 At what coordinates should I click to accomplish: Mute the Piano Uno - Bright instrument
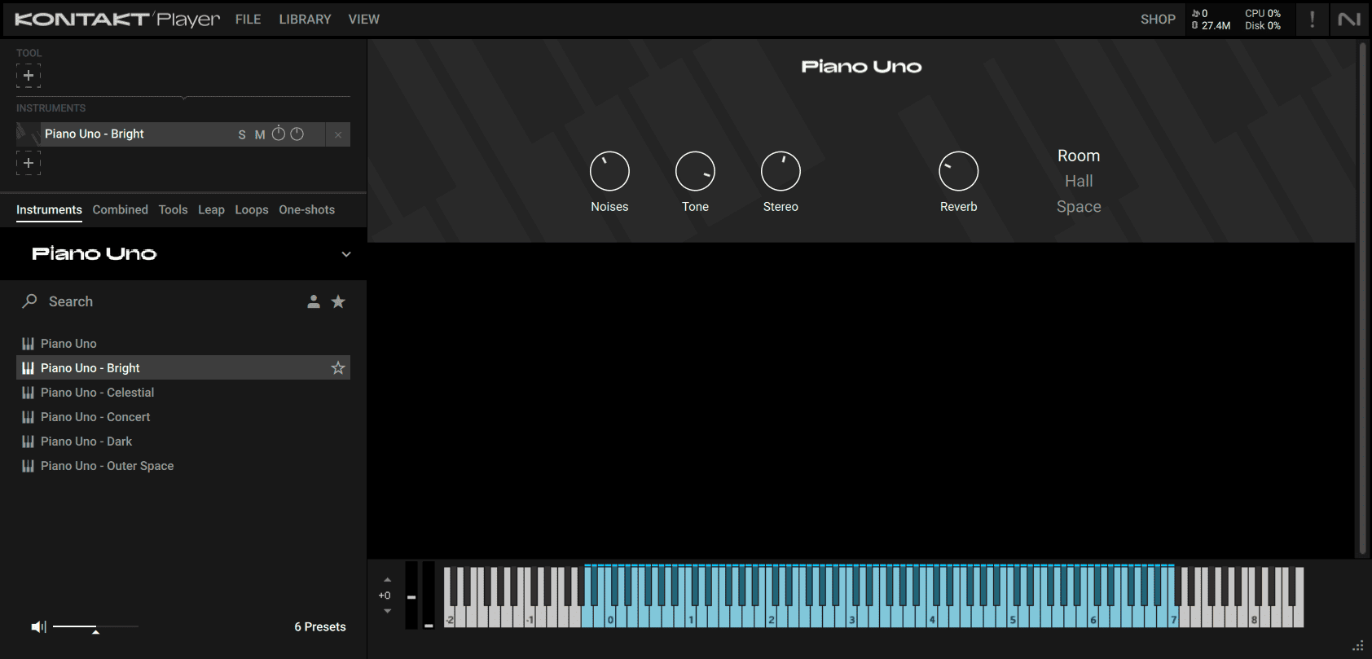coord(260,134)
